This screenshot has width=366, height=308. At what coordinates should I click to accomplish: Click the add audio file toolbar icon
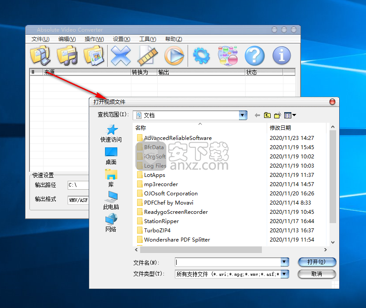[67, 55]
